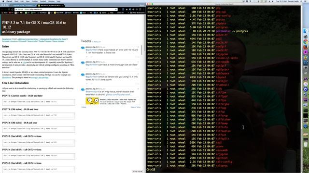Open the Homebrew link in intro paragraph
This screenshot has height=173, width=309.
6,77
